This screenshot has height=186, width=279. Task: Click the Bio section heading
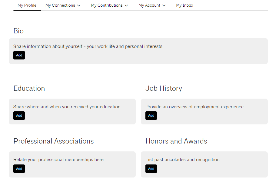coord(18,31)
